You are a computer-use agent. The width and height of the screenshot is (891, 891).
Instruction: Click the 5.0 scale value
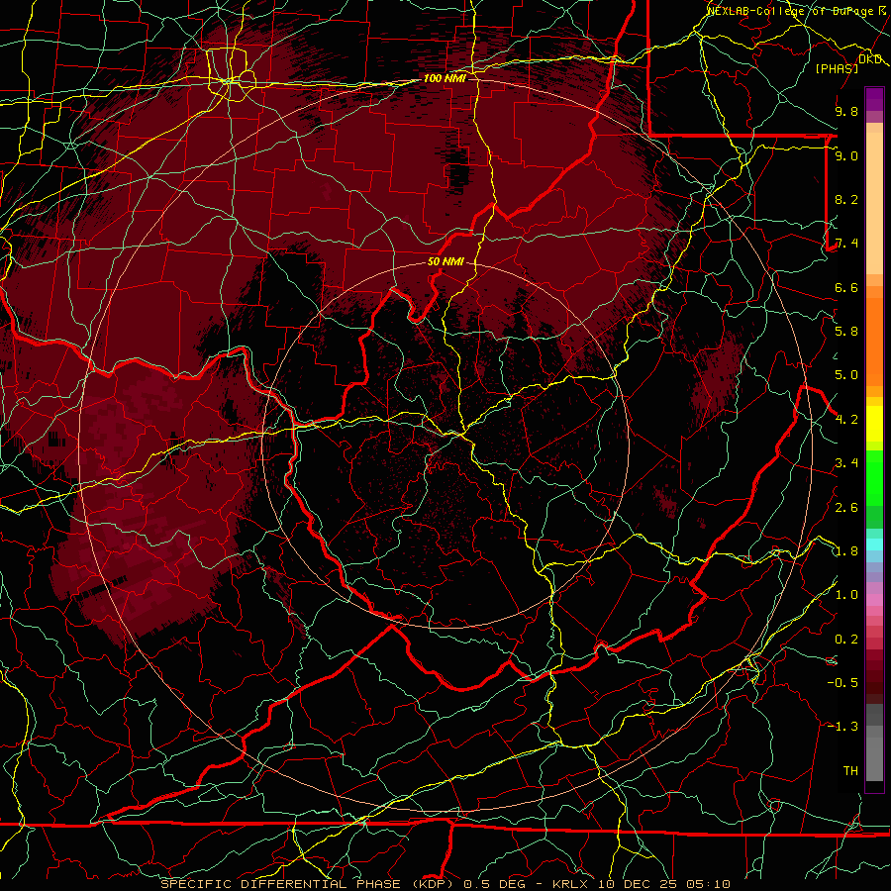point(846,375)
